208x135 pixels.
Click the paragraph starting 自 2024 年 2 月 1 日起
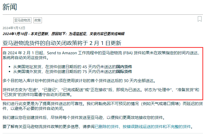click(x=101, y=55)
